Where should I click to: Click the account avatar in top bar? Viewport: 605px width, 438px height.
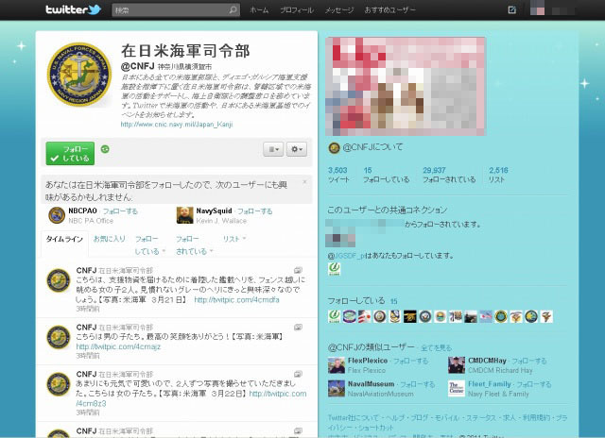pyautogui.click(x=537, y=8)
